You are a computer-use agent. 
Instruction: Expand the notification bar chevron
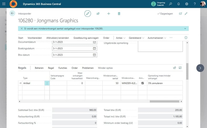pos(185,28)
